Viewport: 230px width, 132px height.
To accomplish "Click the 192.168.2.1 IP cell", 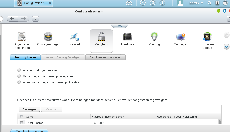I will 99,123.
